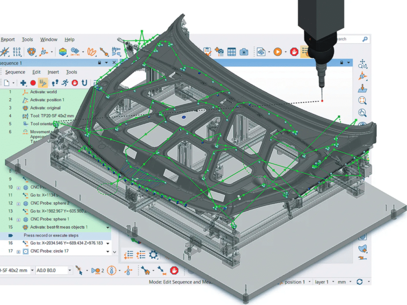Click the probe stylus icon
Screen dimensions: 407x305
pyautogui.click(x=104, y=52)
